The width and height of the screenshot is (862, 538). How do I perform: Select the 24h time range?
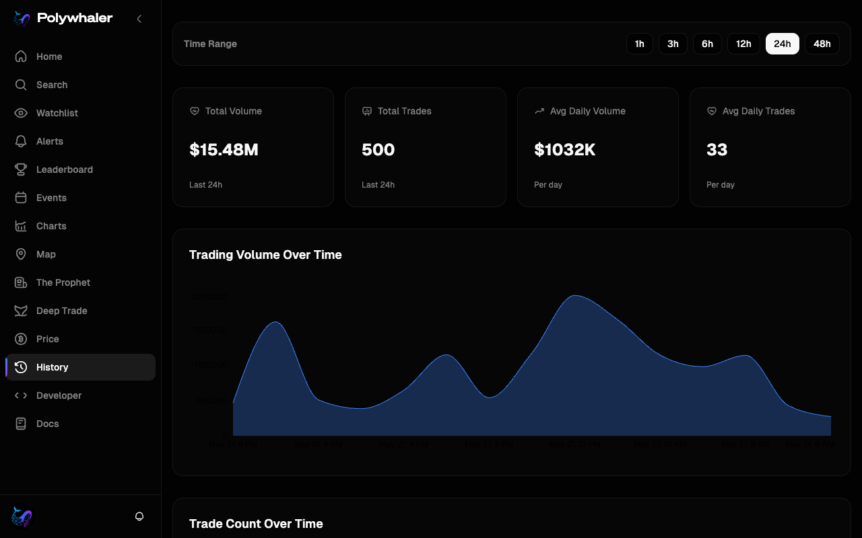(x=783, y=44)
